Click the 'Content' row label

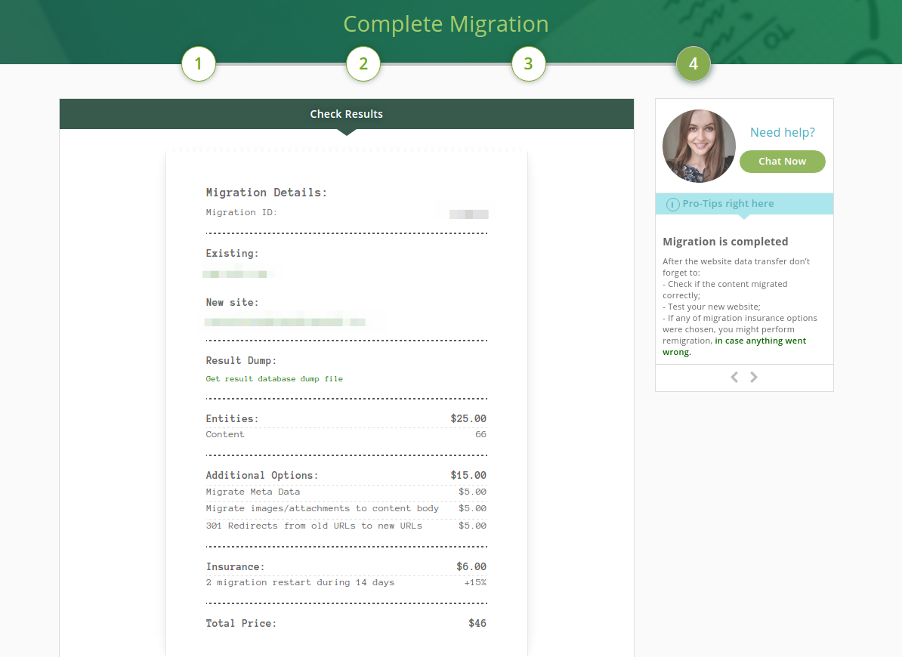225,434
